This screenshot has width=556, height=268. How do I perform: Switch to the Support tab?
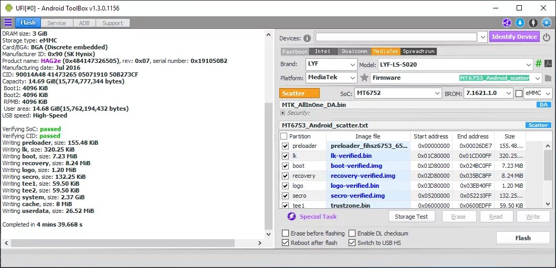[113, 23]
